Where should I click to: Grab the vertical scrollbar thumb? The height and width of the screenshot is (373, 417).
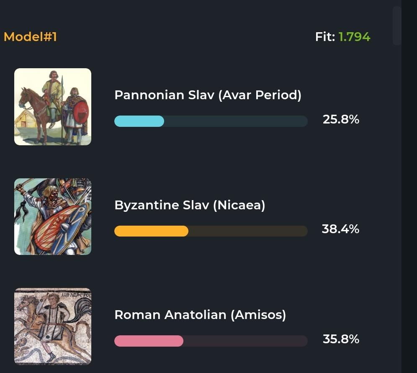pos(397,25)
